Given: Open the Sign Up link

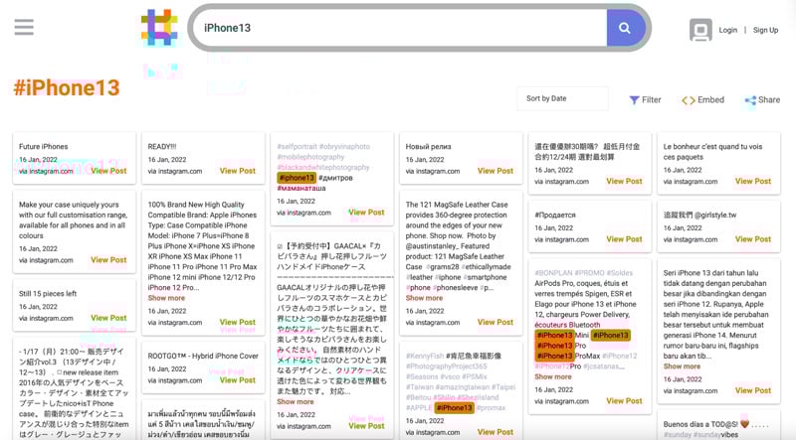Looking at the screenshot, I should pos(765,30).
